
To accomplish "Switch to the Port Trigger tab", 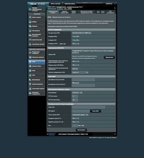I will [73, 12].
